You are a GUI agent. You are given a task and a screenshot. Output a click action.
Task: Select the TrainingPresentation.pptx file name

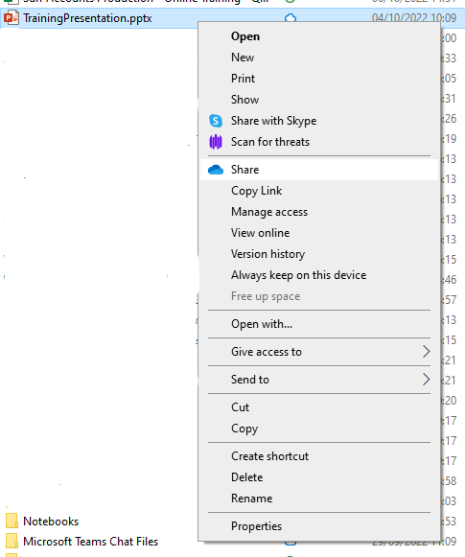pos(87,18)
